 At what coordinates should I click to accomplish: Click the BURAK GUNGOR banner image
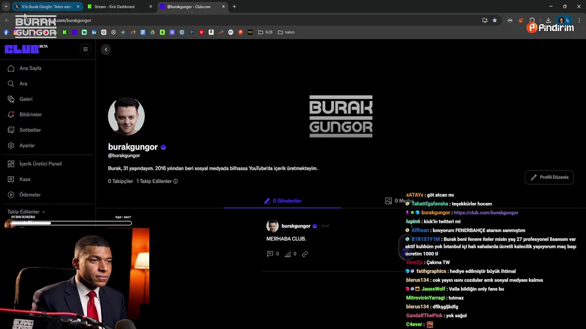[x=341, y=116]
